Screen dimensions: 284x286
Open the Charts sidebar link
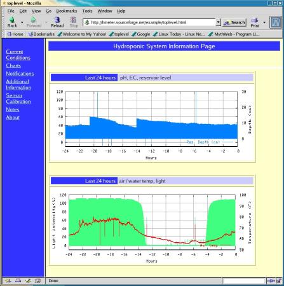(x=13, y=65)
